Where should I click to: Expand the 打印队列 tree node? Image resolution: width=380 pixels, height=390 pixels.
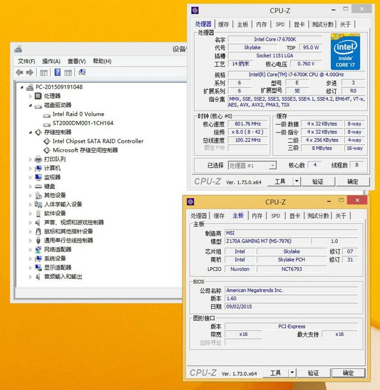[x=30, y=159]
